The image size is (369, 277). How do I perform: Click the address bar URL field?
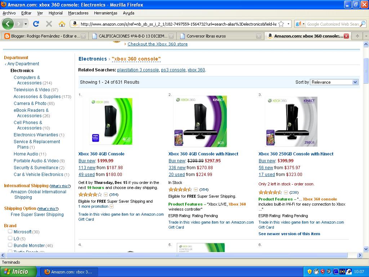click(179, 24)
